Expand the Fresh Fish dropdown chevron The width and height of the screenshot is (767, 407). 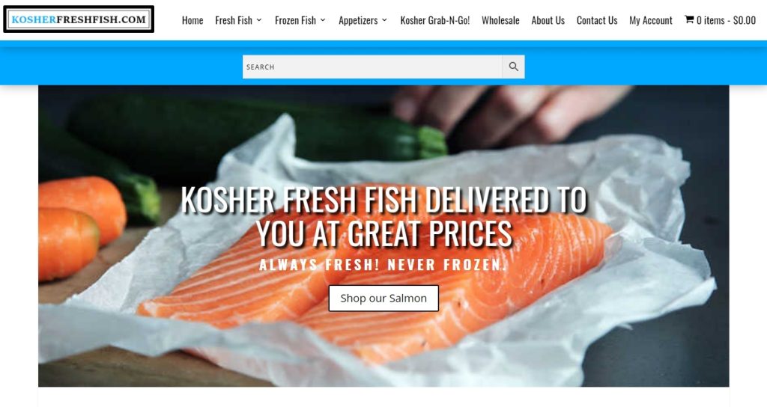coord(259,20)
